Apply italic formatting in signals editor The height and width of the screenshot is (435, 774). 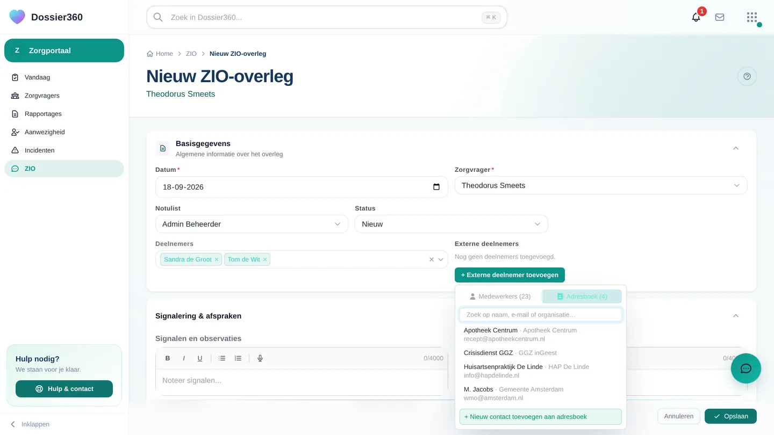coord(184,358)
